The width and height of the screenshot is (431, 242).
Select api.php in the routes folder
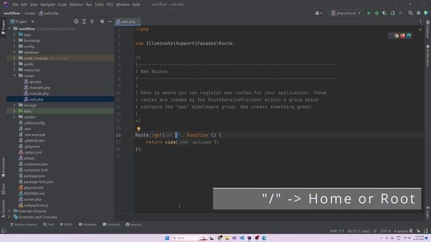click(x=35, y=82)
